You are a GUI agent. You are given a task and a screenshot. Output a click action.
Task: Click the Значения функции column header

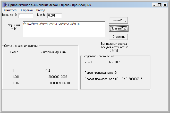pos(54,52)
